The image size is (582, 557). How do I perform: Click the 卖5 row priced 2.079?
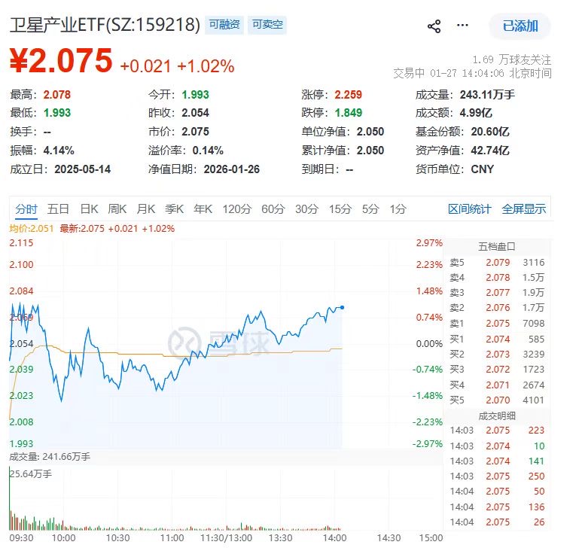tap(497, 263)
